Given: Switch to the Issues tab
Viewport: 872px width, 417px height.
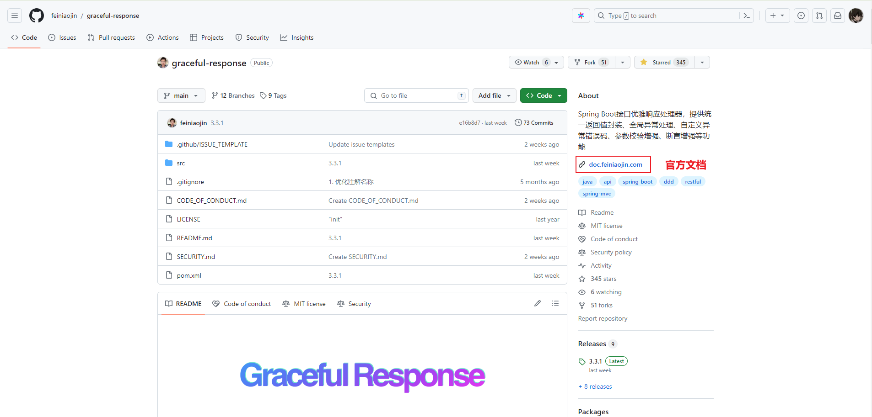Looking at the screenshot, I should [62, 37].
